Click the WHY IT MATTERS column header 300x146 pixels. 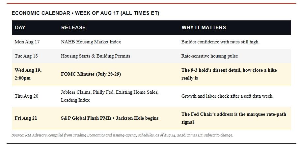[204, 28]
